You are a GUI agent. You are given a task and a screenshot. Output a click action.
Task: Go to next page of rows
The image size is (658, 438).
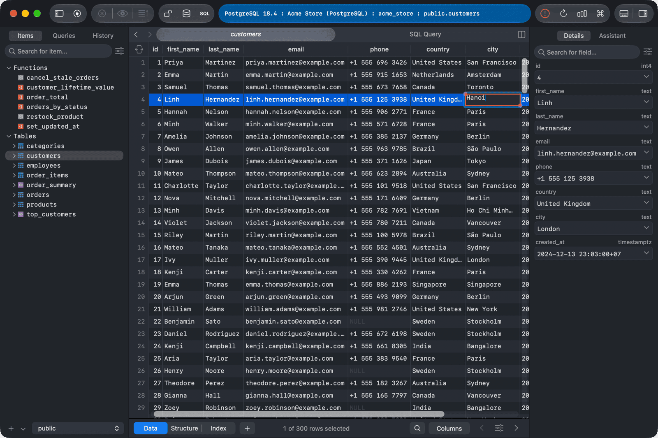coord(516,428)
